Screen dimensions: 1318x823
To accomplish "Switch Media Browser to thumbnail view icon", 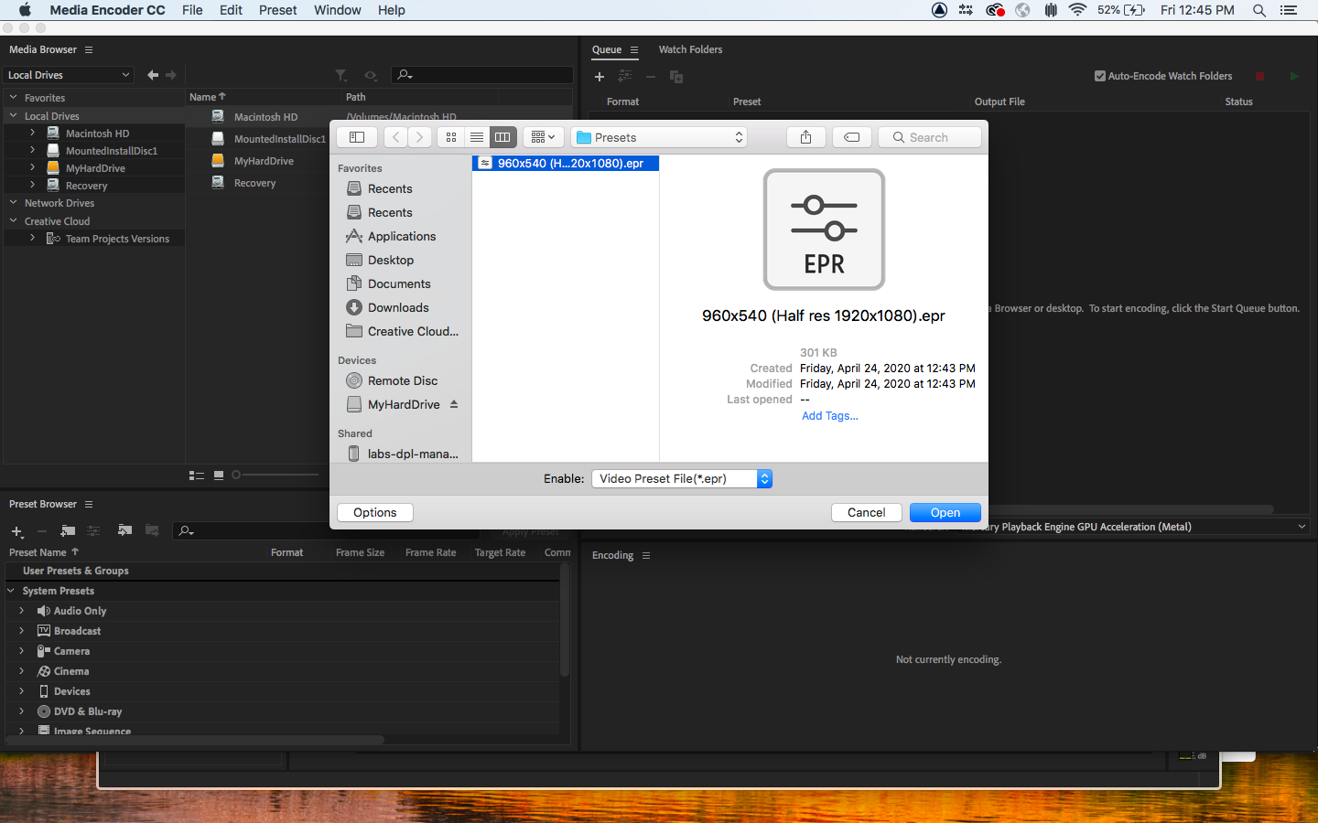I will pyautogui.click(x=219, y=476).
